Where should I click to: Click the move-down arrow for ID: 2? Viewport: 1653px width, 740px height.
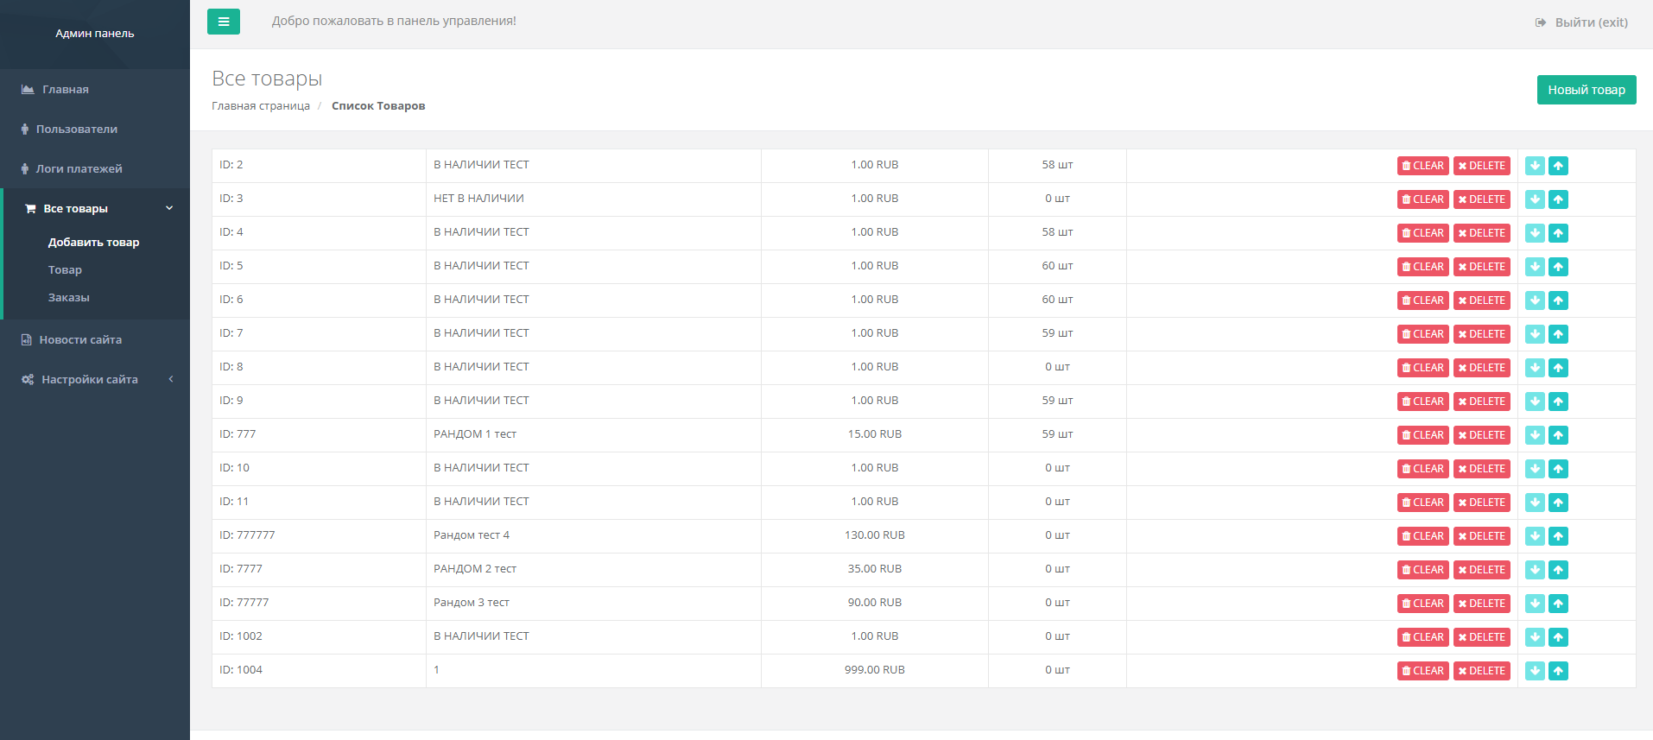tap(1535, 166)
